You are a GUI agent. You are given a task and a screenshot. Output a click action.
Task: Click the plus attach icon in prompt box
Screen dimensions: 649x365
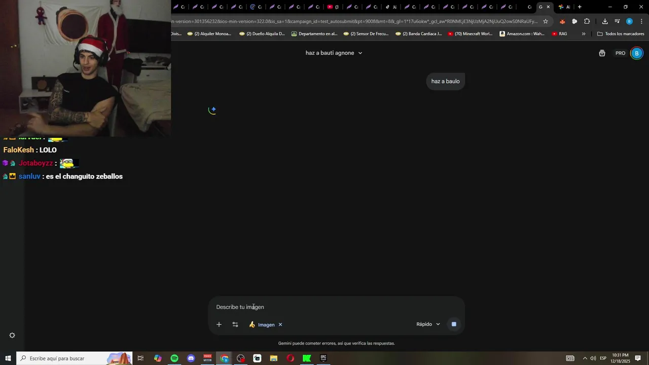click(219, 324)
